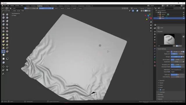Collapse the Brush Settings panel
Screen dimensions: 186x105
(x=162, y=49)
